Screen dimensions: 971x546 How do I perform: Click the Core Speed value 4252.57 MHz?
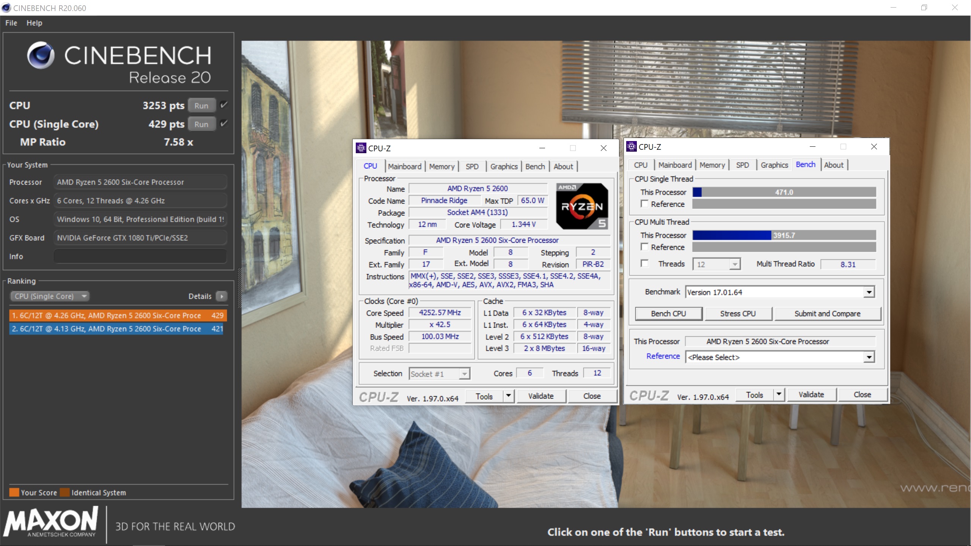(440, 313)
